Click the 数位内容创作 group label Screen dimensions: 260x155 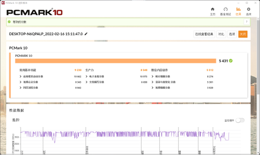click(x=159, y=70)
